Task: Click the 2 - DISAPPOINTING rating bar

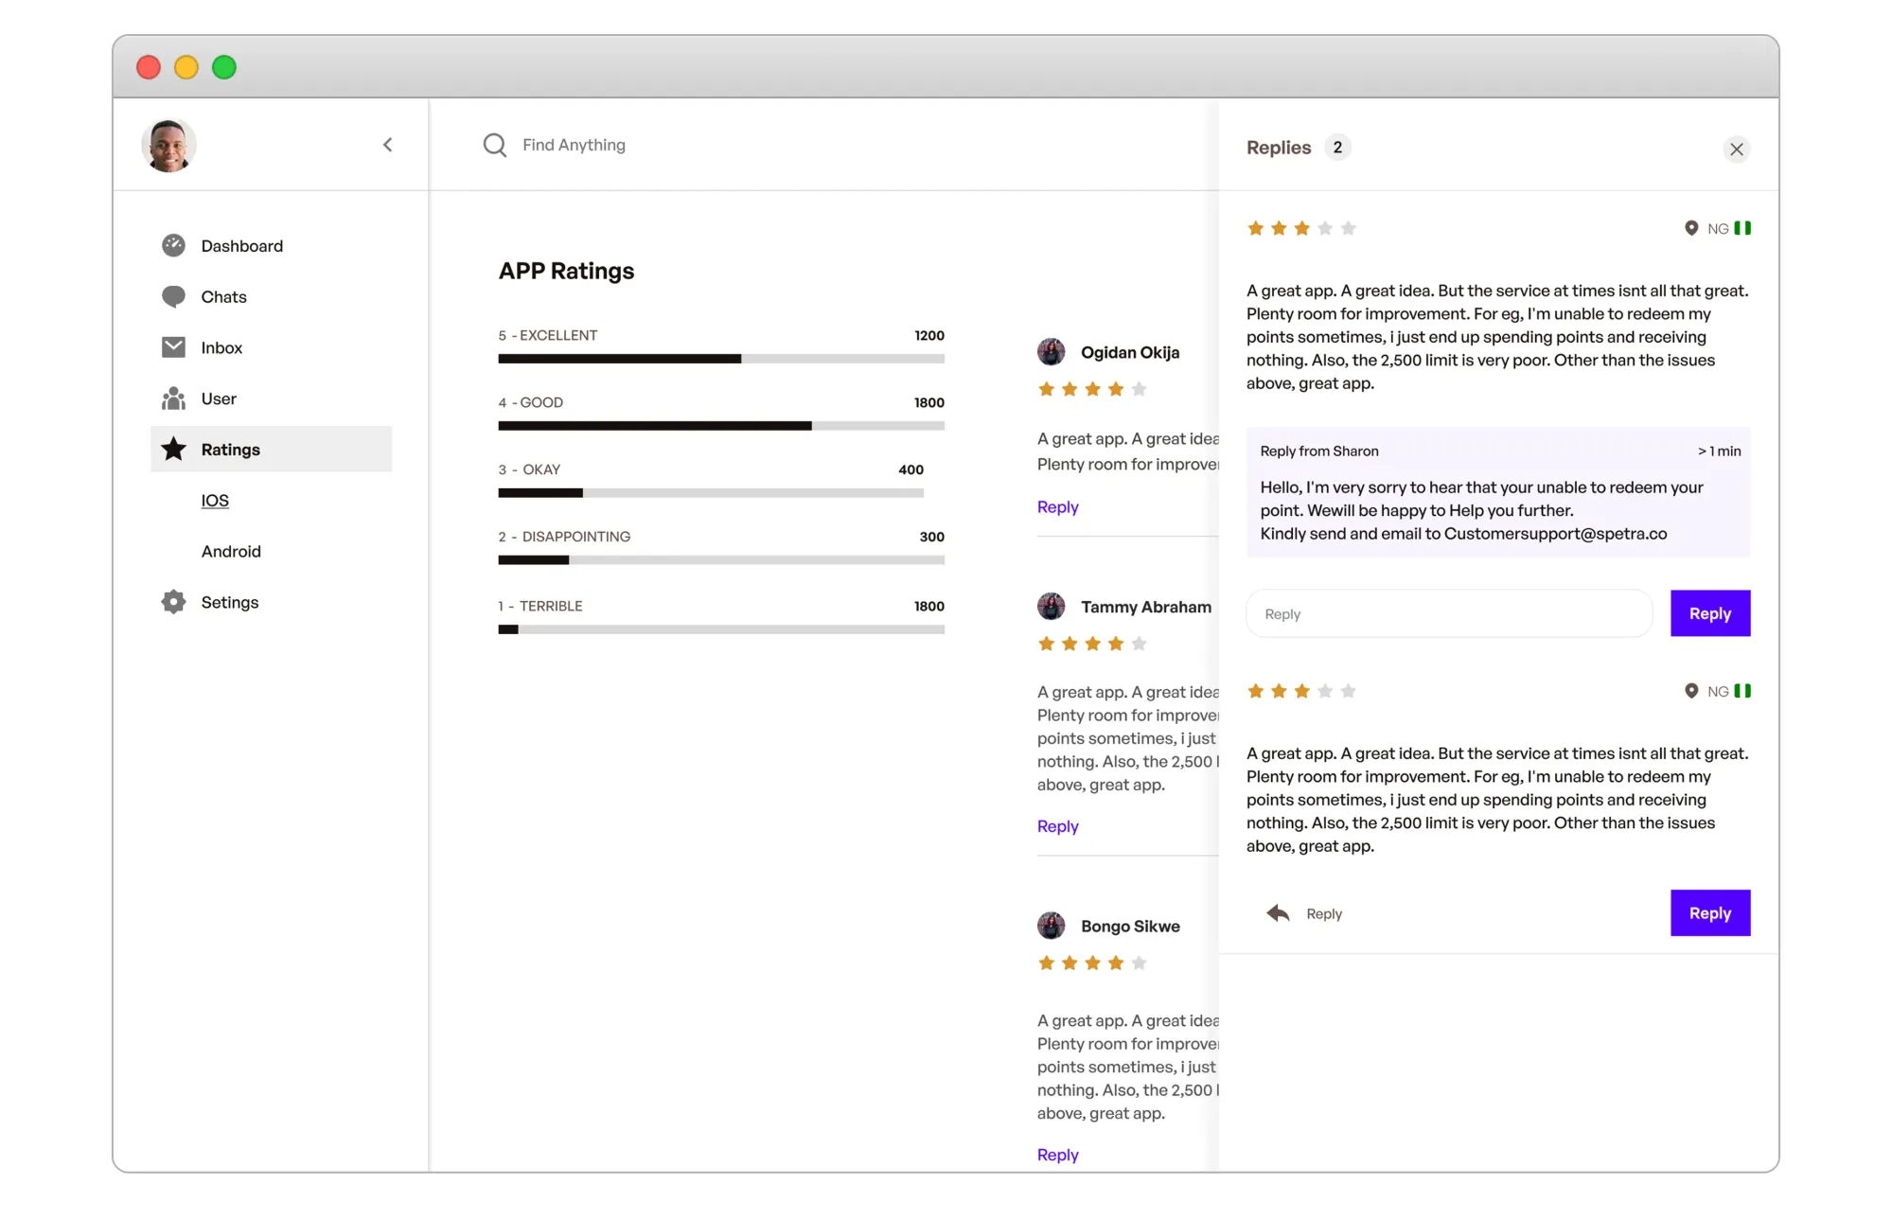Action: [721, 560]
